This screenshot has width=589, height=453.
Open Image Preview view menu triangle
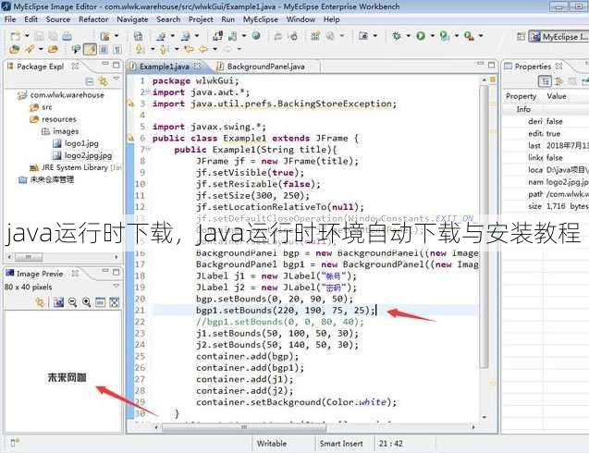(117, 287)
